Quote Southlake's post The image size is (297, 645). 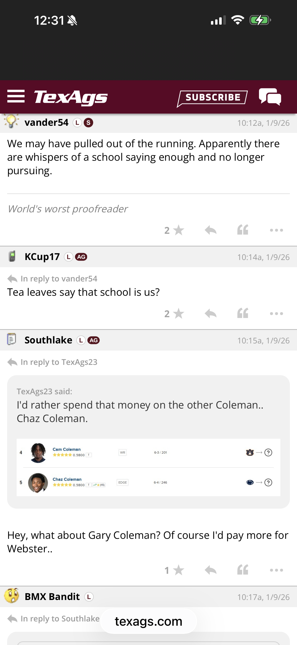tap(243, 570)
